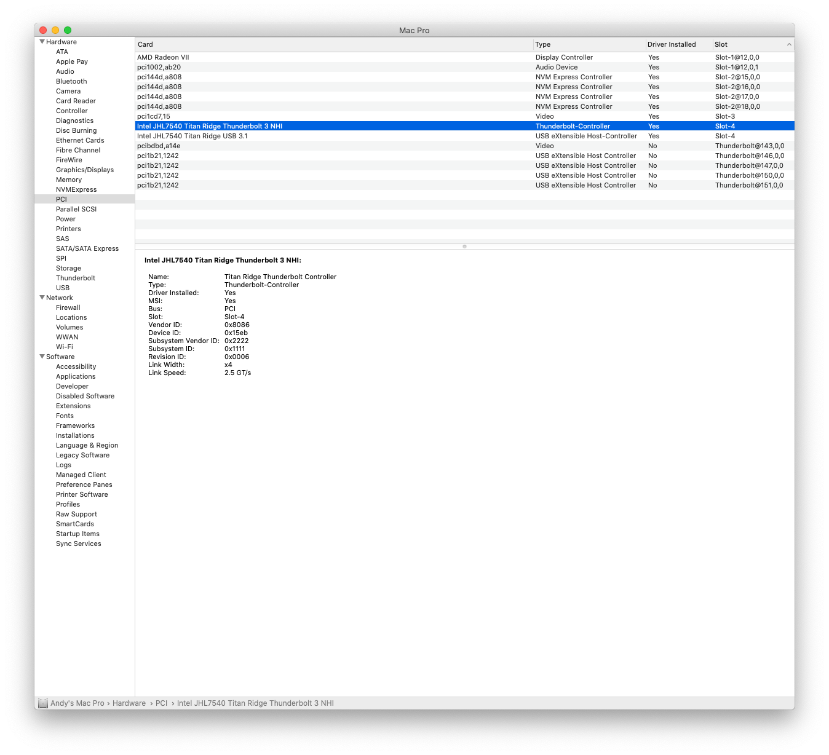Select Intel JHL7540 Titan Ridge USB 3.1 row
Screen dimensions: 829x755
465,136
